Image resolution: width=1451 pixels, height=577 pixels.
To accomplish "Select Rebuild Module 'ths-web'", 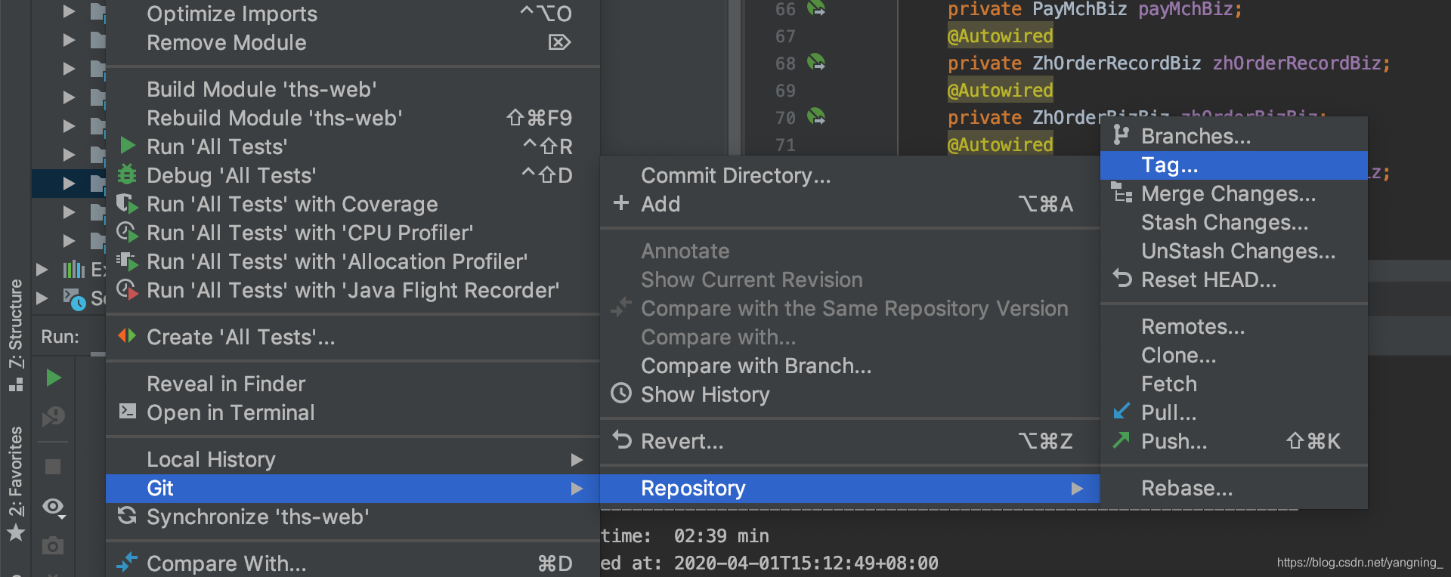I will pyautogui.click(x=353, y=118).
